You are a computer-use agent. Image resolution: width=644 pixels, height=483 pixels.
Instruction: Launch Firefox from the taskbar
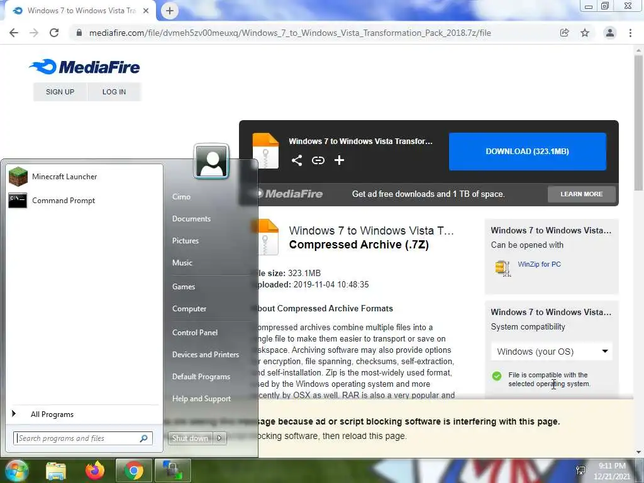click(95, 471)
